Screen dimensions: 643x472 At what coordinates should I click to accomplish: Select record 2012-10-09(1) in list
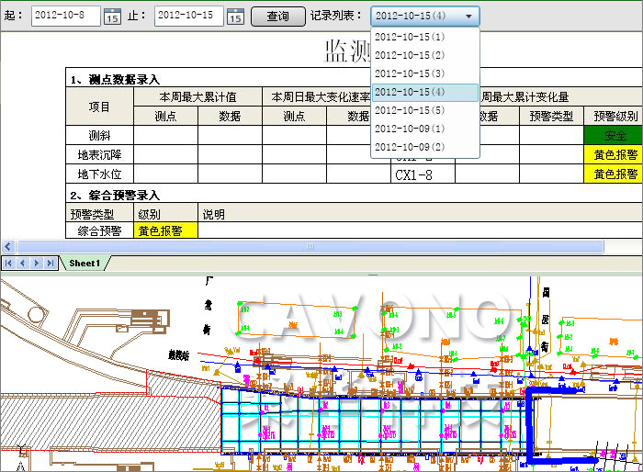tap(425, 129)
